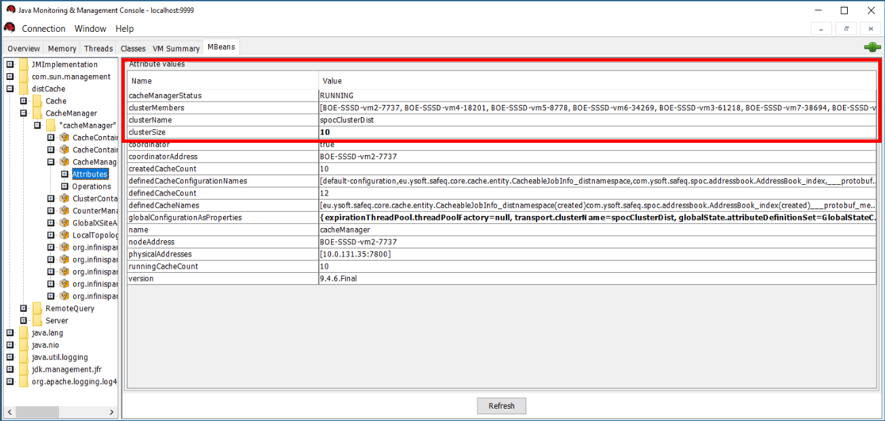Viewport: 885px width, 421px height.
Task: Click the LocalTopology MBean bean icon
Action: 64,235
